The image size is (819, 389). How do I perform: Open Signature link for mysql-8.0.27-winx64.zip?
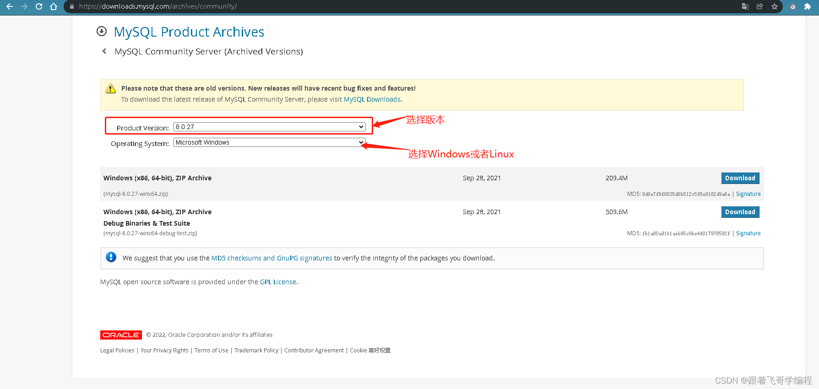(x=748, y=194)
